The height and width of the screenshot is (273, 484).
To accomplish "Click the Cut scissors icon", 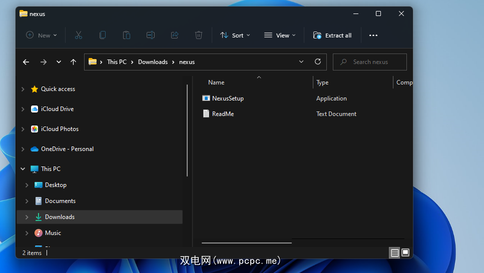I will tap(79, 35).
